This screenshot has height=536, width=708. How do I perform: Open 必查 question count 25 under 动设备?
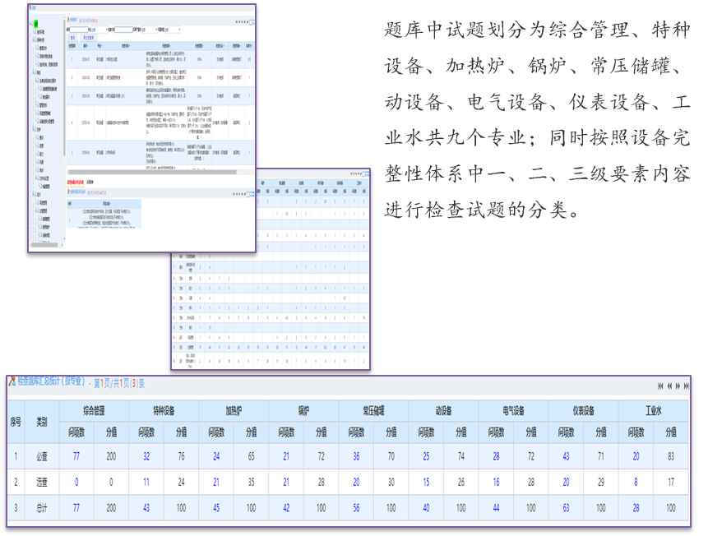(426, 456)
